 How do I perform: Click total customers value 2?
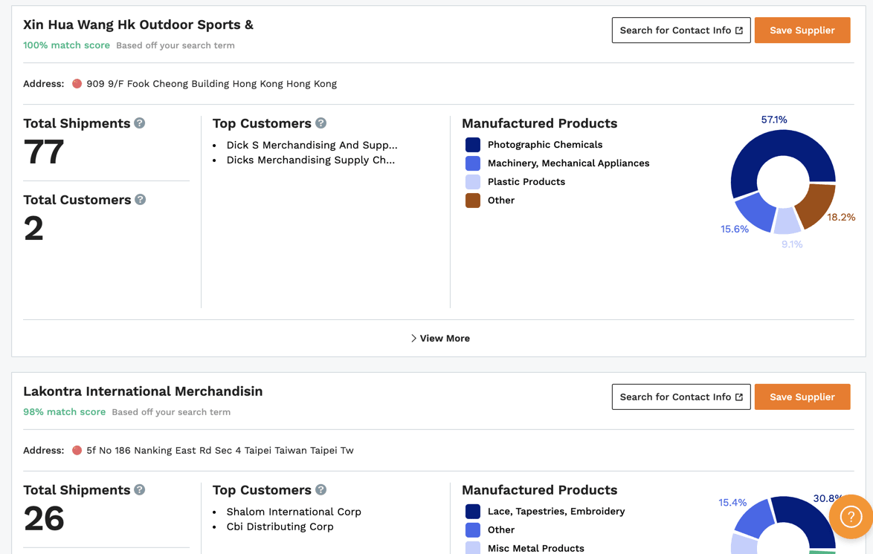33,228
